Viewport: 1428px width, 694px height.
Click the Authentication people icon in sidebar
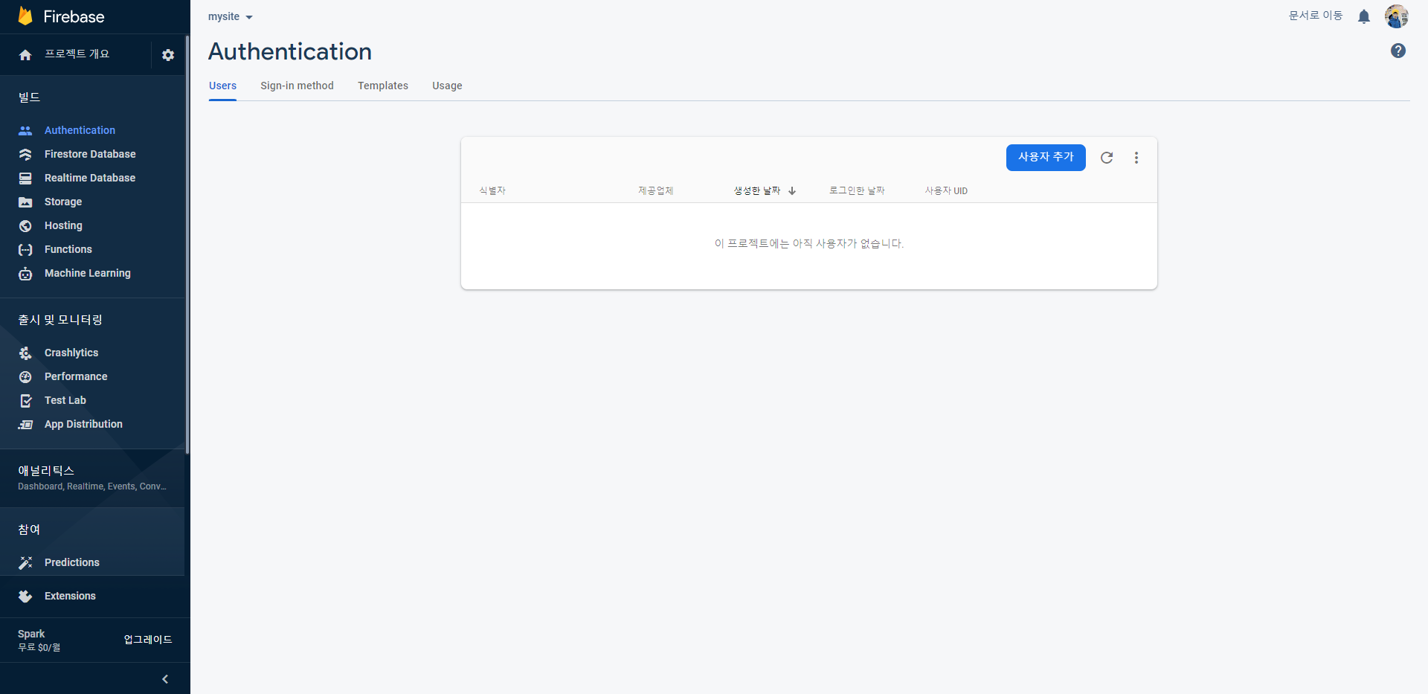pos(25,131)
